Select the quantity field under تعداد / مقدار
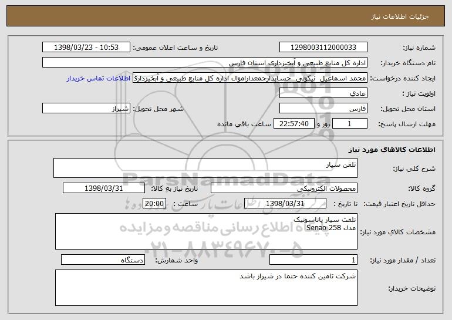 click(x=313, y=260)
